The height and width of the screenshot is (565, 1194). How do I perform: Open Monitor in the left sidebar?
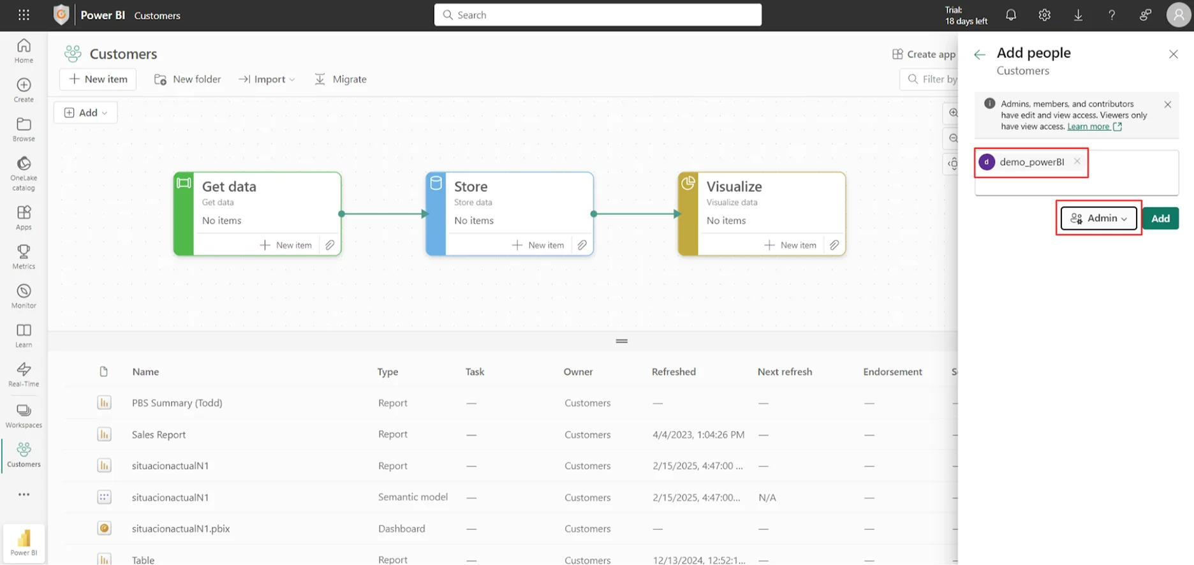pos(24,296)
